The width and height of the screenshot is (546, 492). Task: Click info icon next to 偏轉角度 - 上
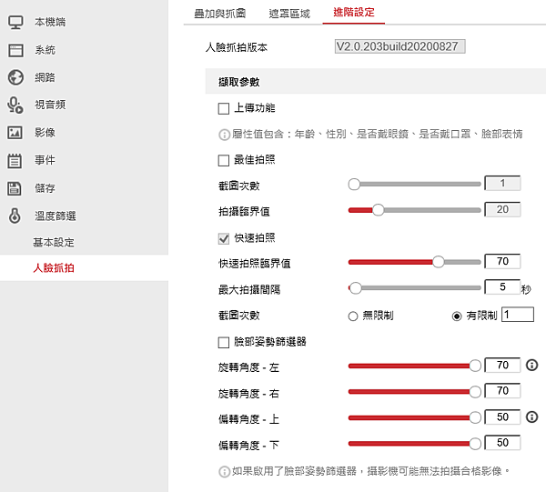click(x=531, y=417)
